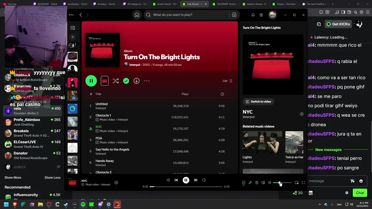
Task: Open the browser music player note icon
Action: (337, 12)
